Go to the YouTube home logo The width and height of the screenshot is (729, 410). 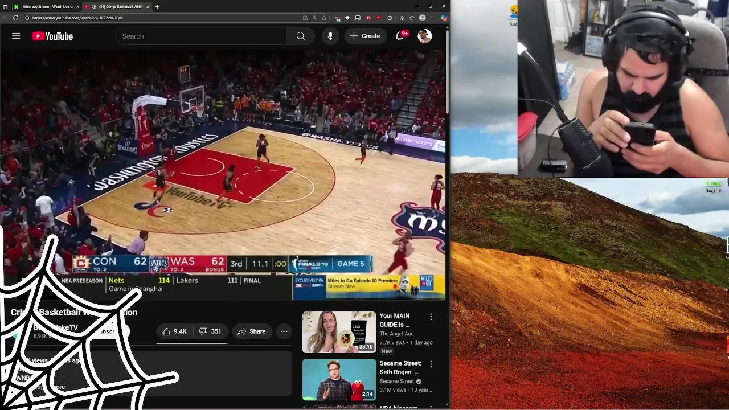(x=52, y=36)
